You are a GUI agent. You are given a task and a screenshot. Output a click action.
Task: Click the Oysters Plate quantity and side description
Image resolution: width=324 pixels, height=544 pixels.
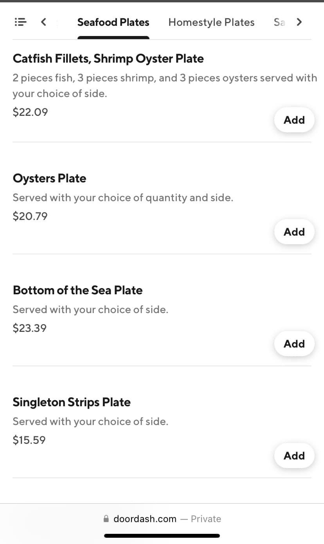click(x=123, y=198)
